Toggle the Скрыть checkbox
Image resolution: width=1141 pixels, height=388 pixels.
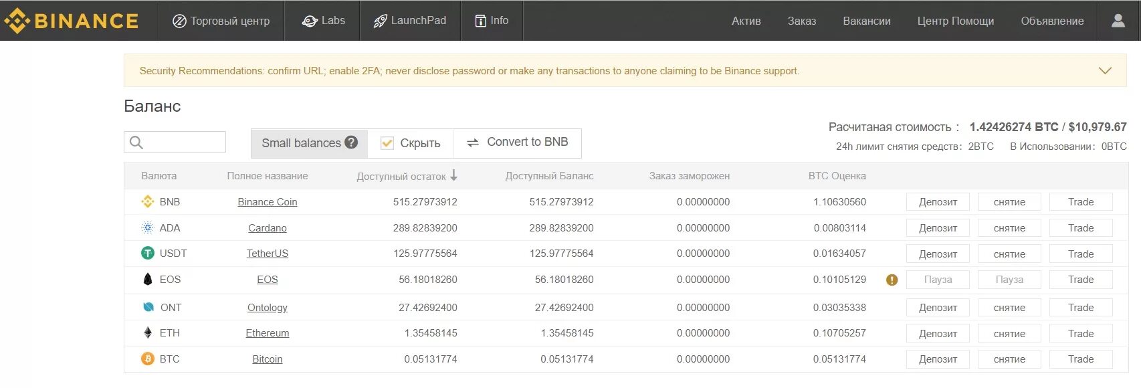pyautogui.click(x=387, y=142)
